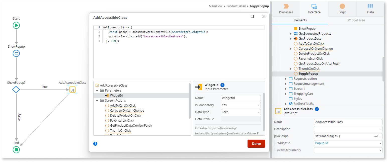Open Description editor via ellipsis button
The width and height of the screenshot is (388, 162).
coord(380,129)
